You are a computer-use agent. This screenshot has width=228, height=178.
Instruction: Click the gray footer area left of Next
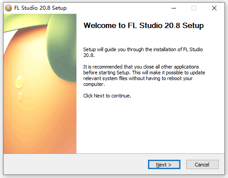[76, 164]
